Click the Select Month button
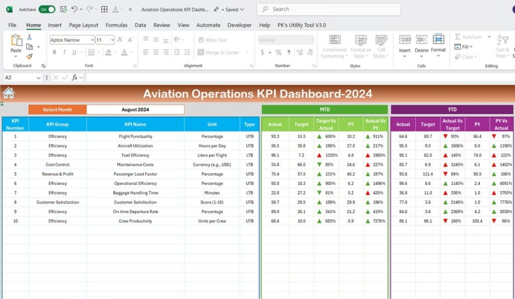The width and height of the screenshot is (515, 299). coord(57,109)
